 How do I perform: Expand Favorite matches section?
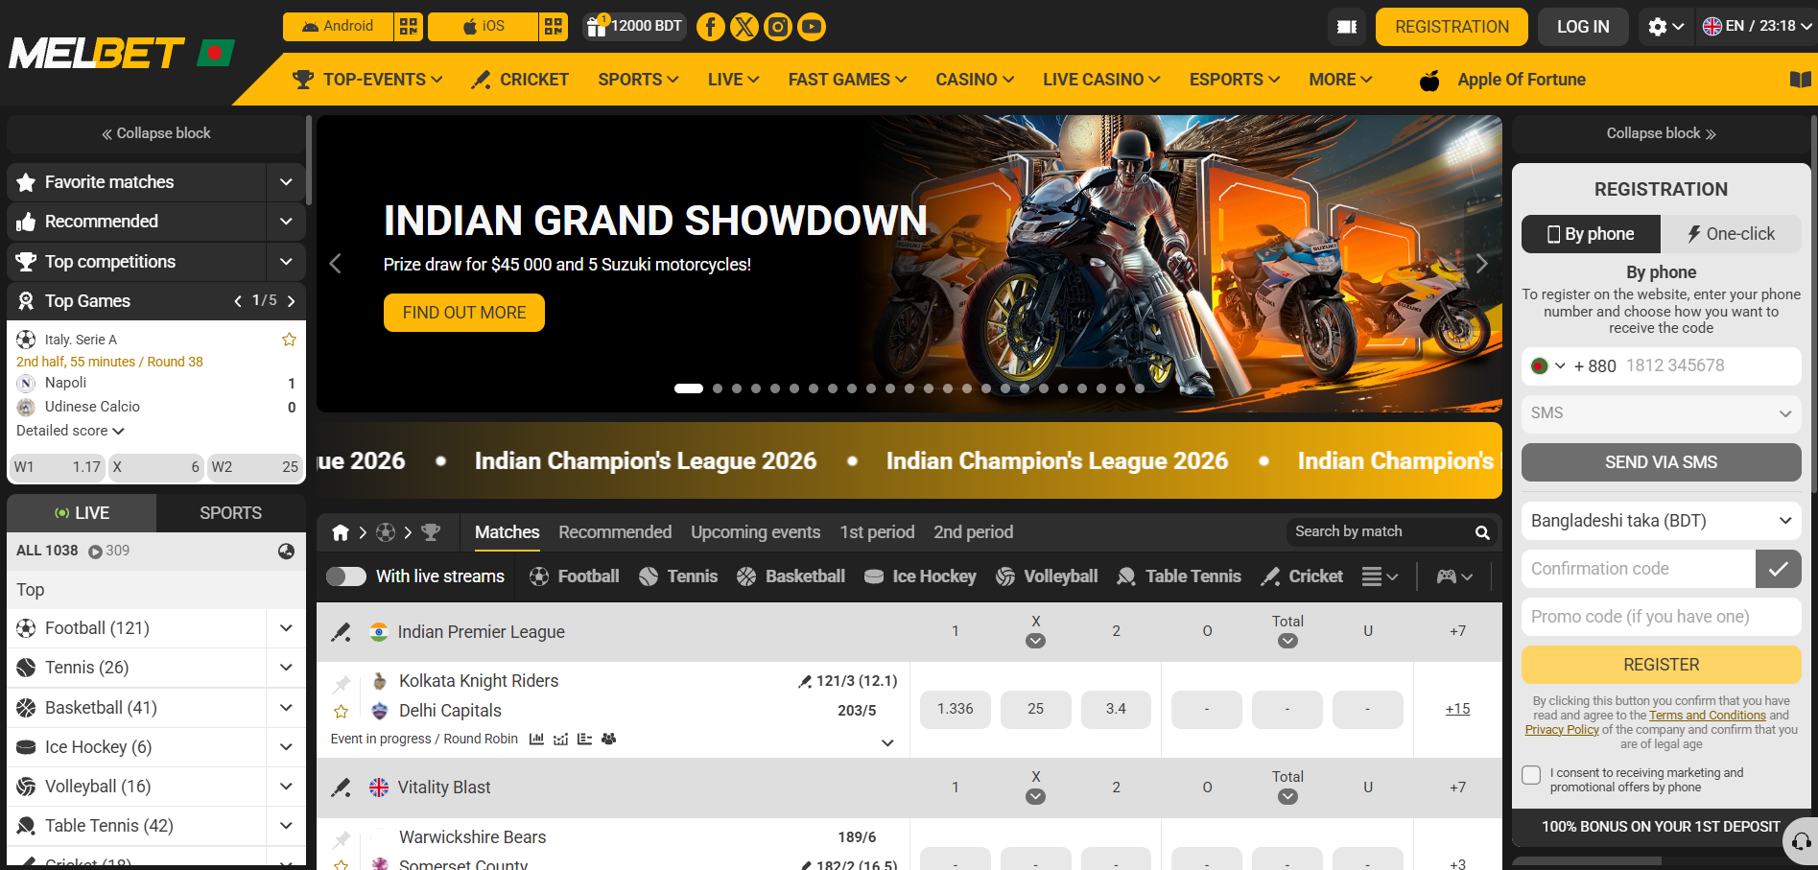point(286,182)
